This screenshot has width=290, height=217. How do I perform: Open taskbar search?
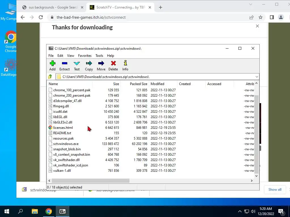tap(20, 211)
